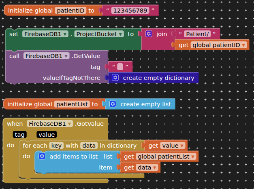Viewport: 254px width, 189px height.
Task: Click the empty tag text field
Action: 120,67
